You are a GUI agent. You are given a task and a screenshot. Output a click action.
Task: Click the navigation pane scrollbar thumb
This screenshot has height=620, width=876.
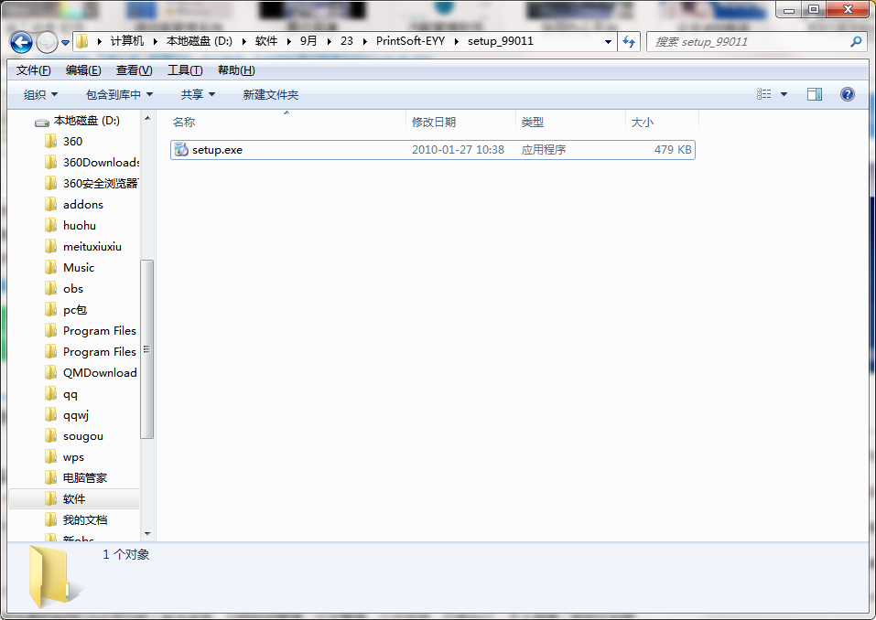pyautogui.click(x=147, y=347)
